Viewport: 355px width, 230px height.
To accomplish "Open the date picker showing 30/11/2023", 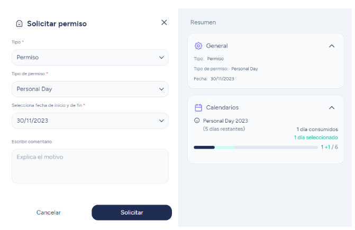I will 90,121.
